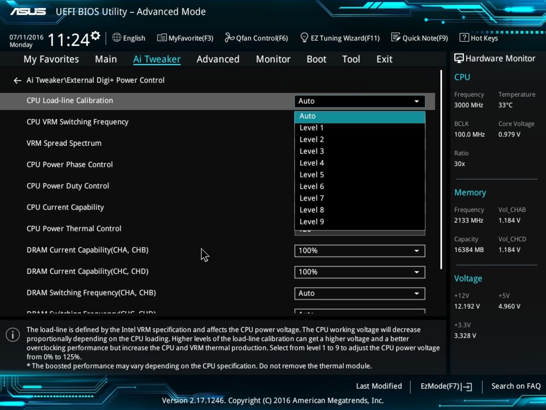This screenshot has height=410, width=546.
Task: Click the clock settings gear icon
Action: click(95, 35)
